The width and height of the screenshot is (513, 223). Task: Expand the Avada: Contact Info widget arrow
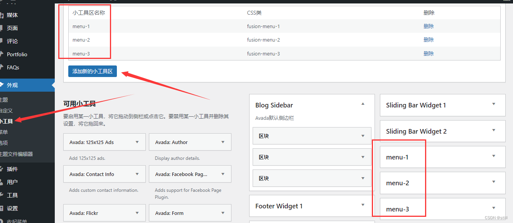tap(137, 174)
